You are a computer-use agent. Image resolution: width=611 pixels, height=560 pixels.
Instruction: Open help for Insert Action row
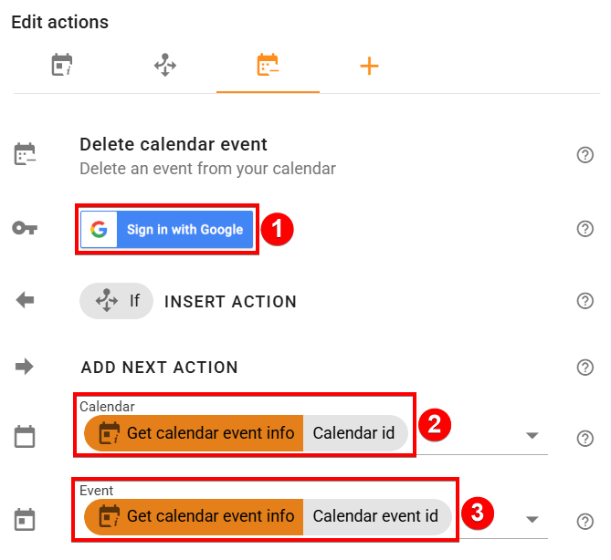click(x=585, y=301)
